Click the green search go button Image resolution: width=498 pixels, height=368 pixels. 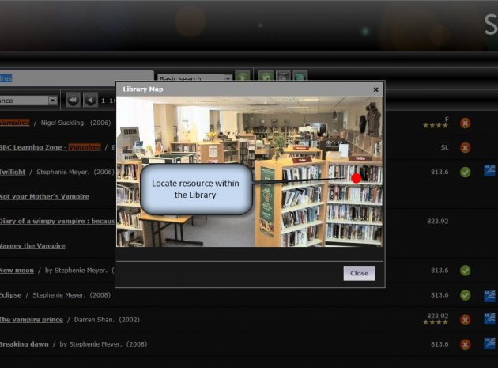(242, 78)
